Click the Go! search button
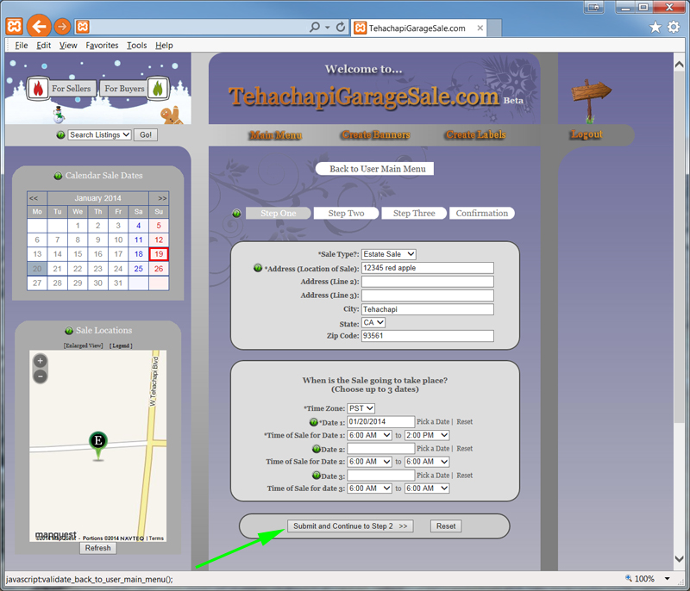This screenshot has width=690, height=591. coord(146,135)
